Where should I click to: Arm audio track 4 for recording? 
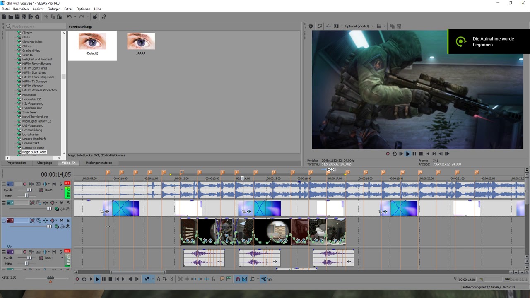point(25,252)
